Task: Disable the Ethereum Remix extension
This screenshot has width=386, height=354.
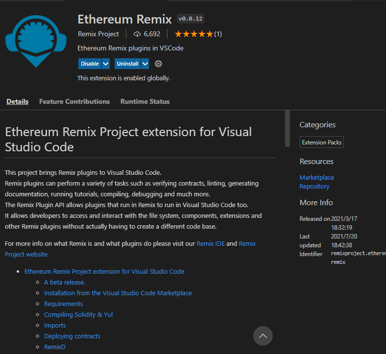Action: coord(90,64)
